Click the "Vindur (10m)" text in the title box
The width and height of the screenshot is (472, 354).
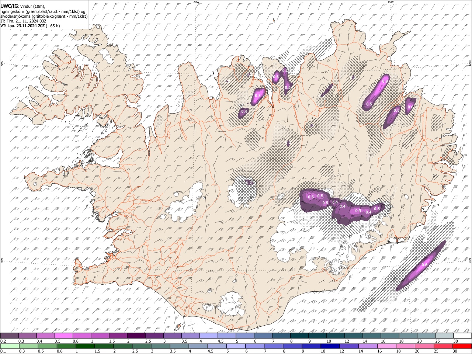click(32, 6)
